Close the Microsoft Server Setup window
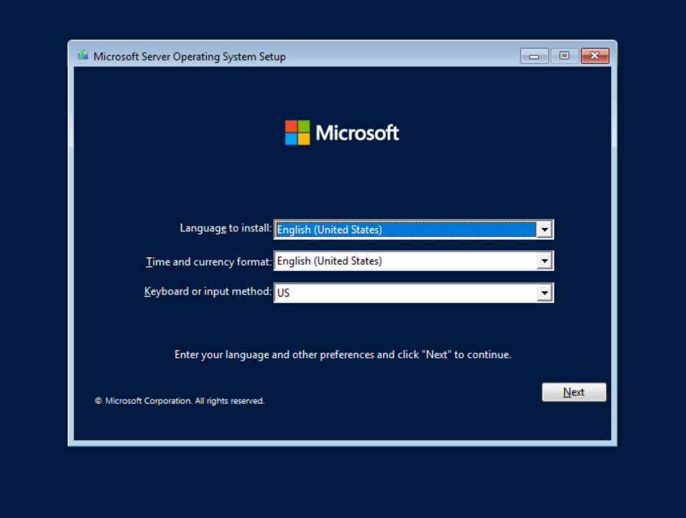686x518 pixels. 594,56
